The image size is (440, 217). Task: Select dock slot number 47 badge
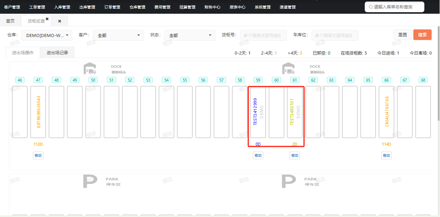(x=38, y=80)
